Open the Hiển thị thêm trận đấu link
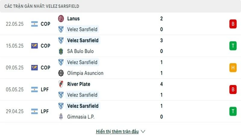This screenshot has width=241, height=135. pos(117,131)
